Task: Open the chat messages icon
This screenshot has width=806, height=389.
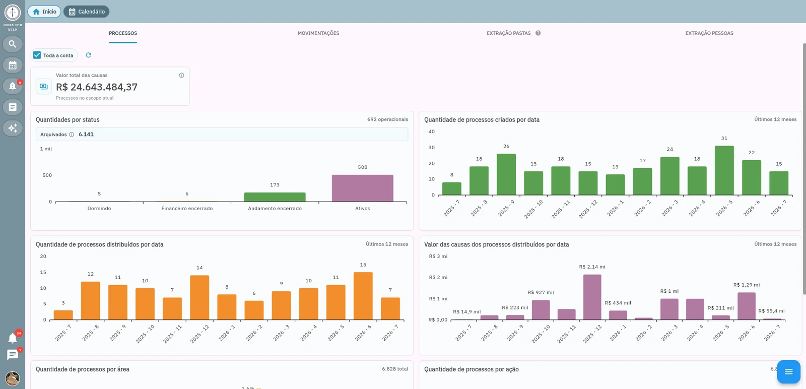Action: pos(13,355)
